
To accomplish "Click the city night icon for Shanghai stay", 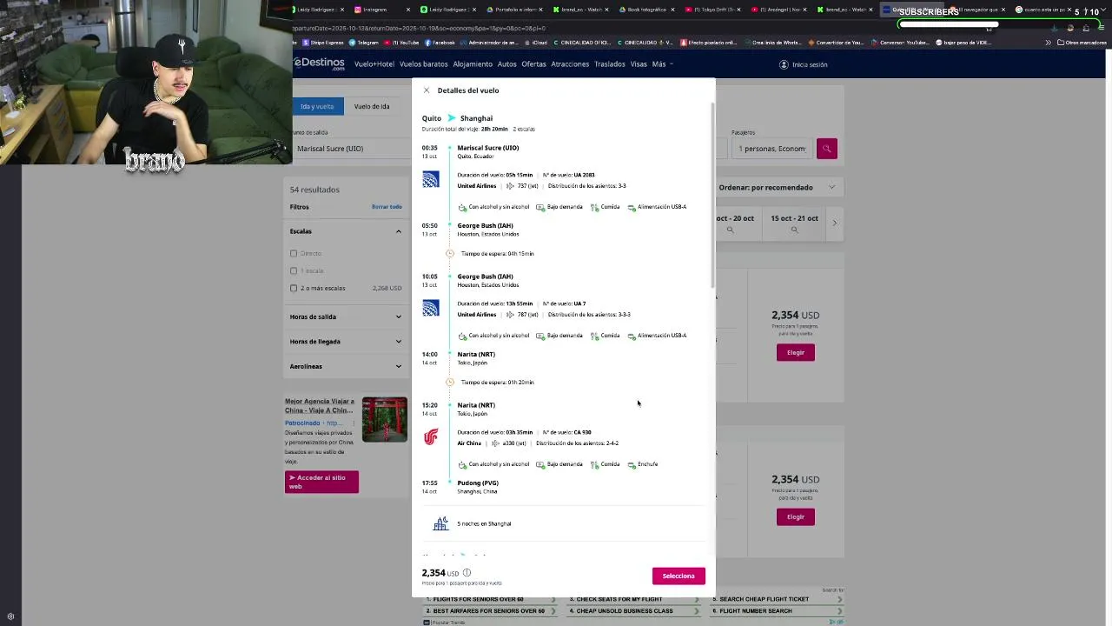I will click(x=440, y=523).
